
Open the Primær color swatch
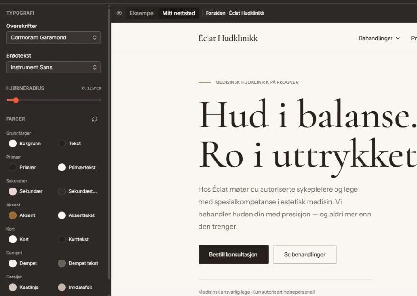[x=13, y=167]
